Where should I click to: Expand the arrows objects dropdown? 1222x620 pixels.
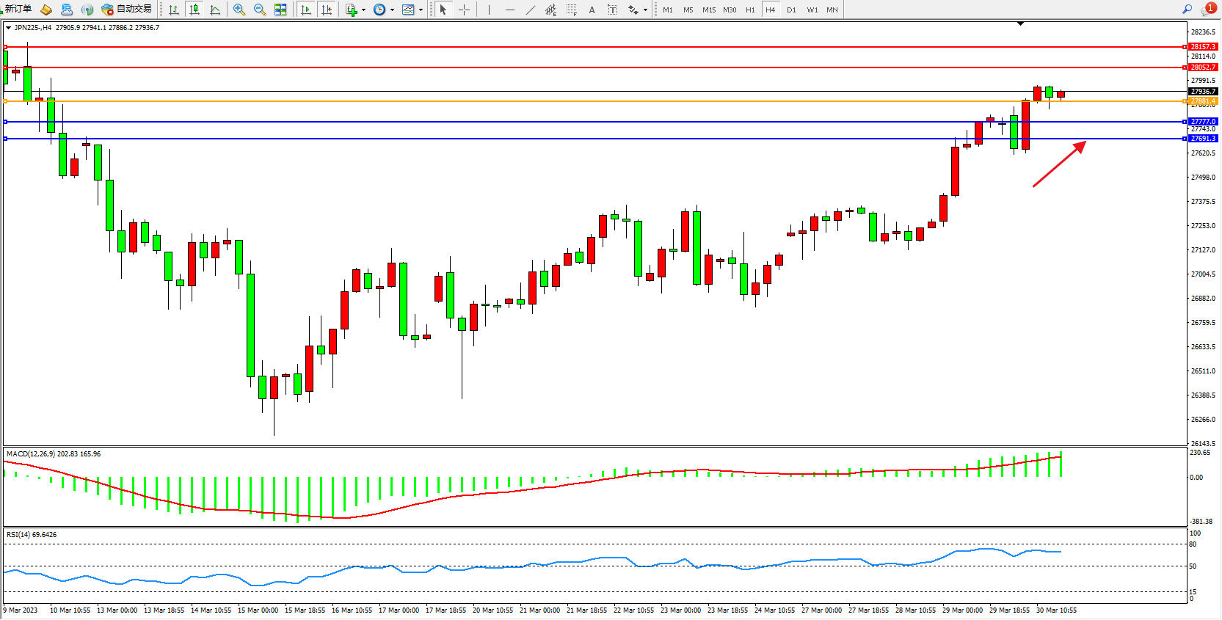click(645, 10)
